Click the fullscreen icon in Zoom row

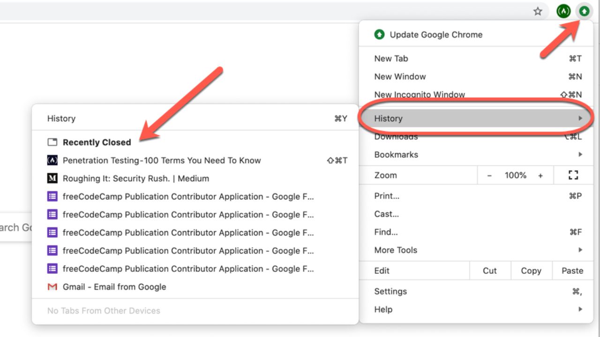pos(573,176)
